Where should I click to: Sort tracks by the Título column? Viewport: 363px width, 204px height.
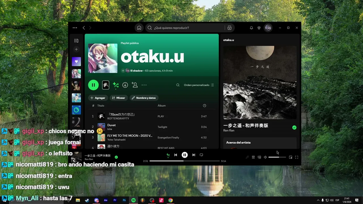coord(101,106)
